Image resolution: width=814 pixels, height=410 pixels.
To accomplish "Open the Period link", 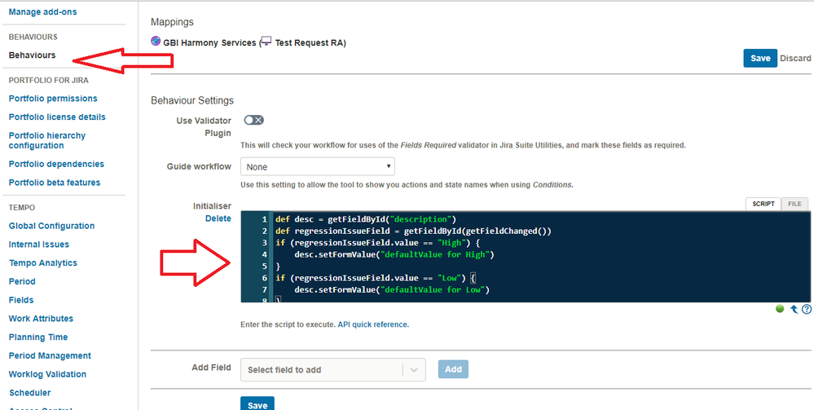I will [22, 281].
